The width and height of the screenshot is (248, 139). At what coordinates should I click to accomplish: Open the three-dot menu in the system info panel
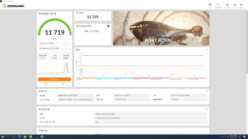(207, 91)
